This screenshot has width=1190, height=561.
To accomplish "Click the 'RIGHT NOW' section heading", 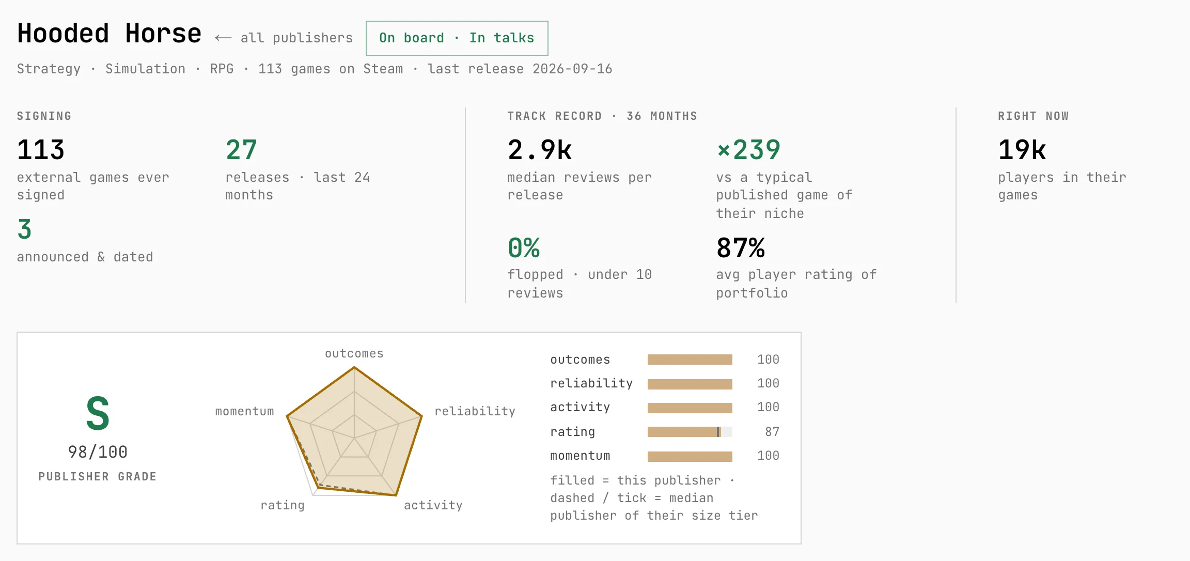I will (x=1033, y=116).
